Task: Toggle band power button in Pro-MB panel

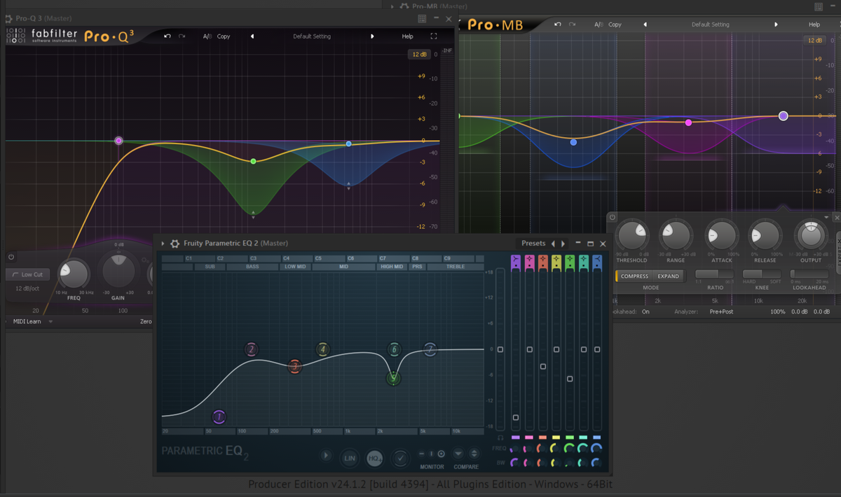Action: pyautogui.click(x=613, y=218)
